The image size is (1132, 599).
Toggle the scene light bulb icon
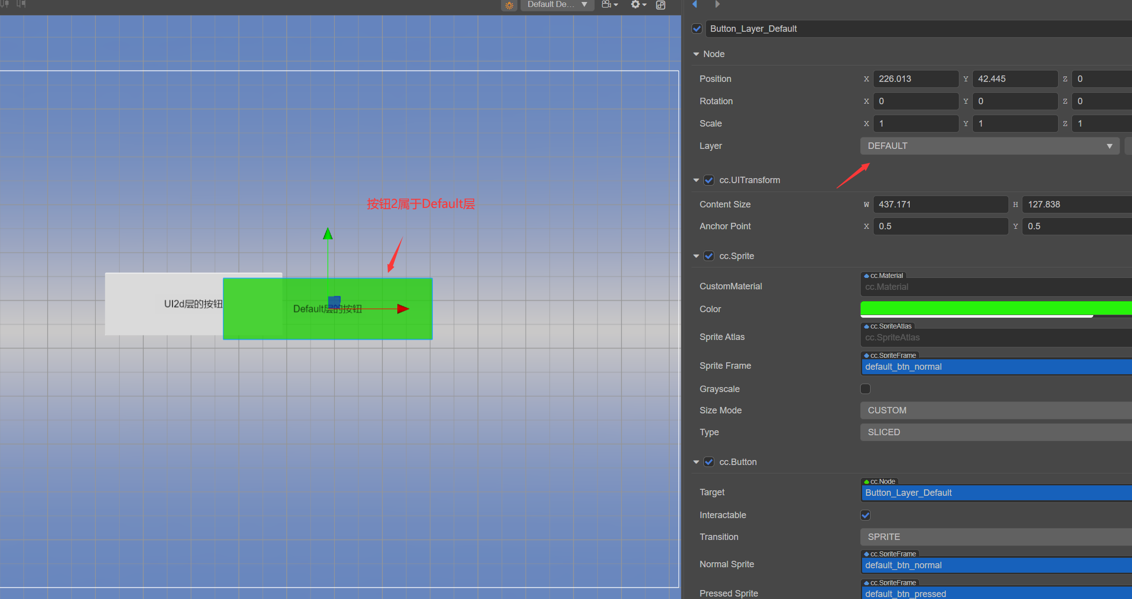509,5
